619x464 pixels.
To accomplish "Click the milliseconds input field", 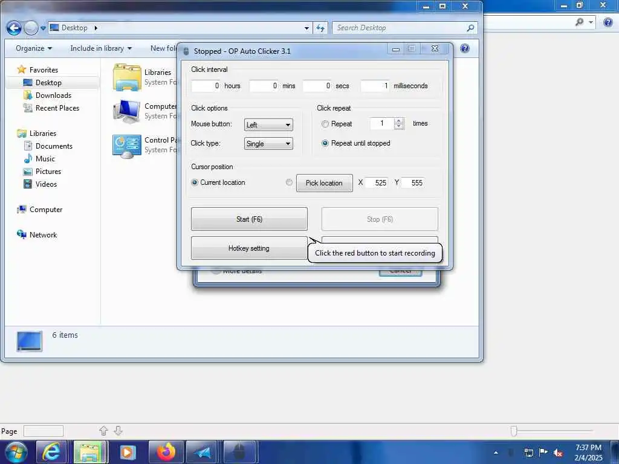I will (375, 86).
